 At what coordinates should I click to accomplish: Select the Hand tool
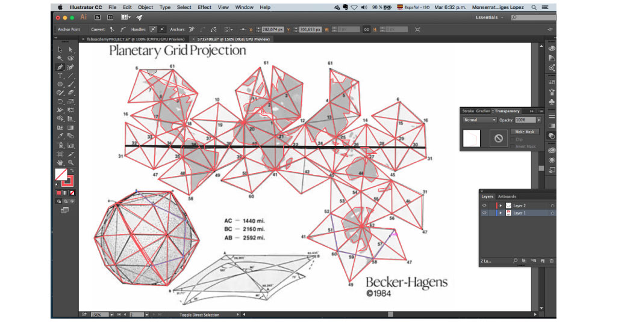[60, 163]
